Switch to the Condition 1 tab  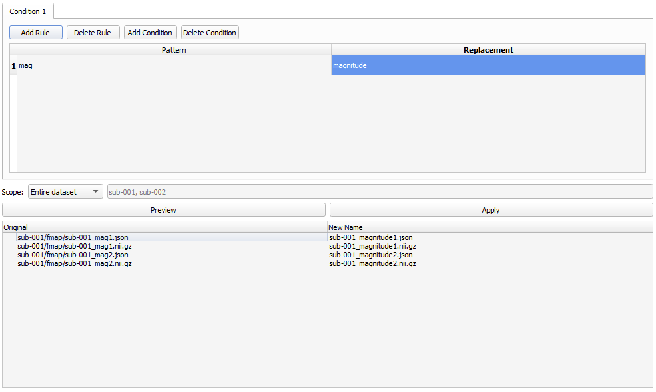pos(28,11)
